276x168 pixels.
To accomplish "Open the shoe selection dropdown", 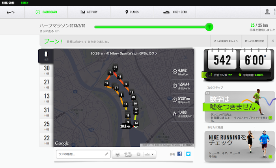I will (x=149, y=154).
